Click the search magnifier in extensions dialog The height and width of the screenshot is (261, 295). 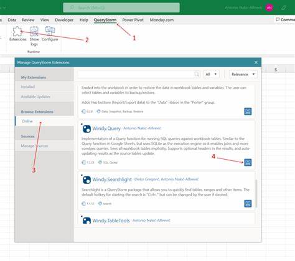pos(197,74)
